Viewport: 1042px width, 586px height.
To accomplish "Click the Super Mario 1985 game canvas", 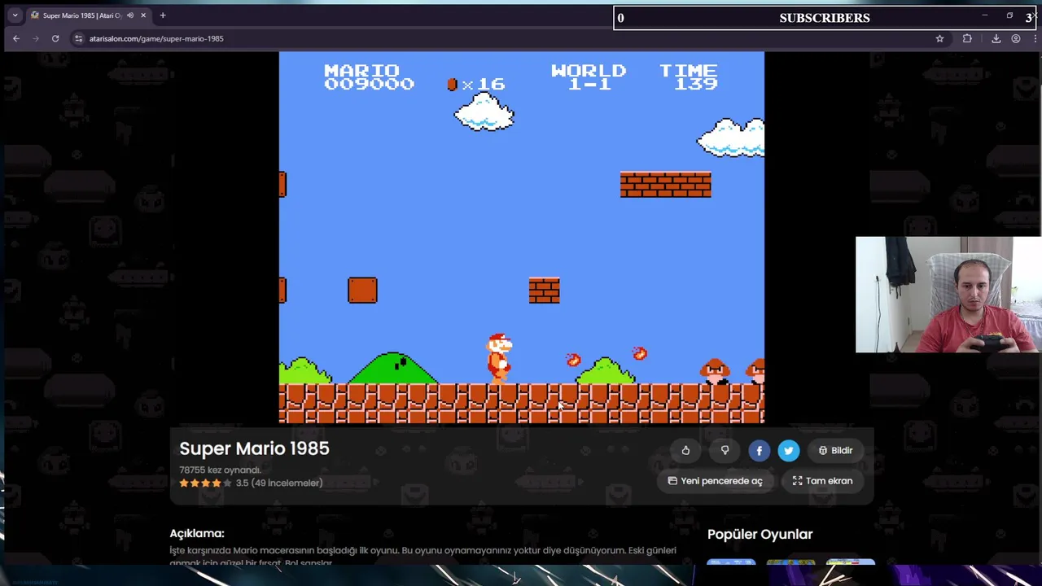I will pos(522,238).
